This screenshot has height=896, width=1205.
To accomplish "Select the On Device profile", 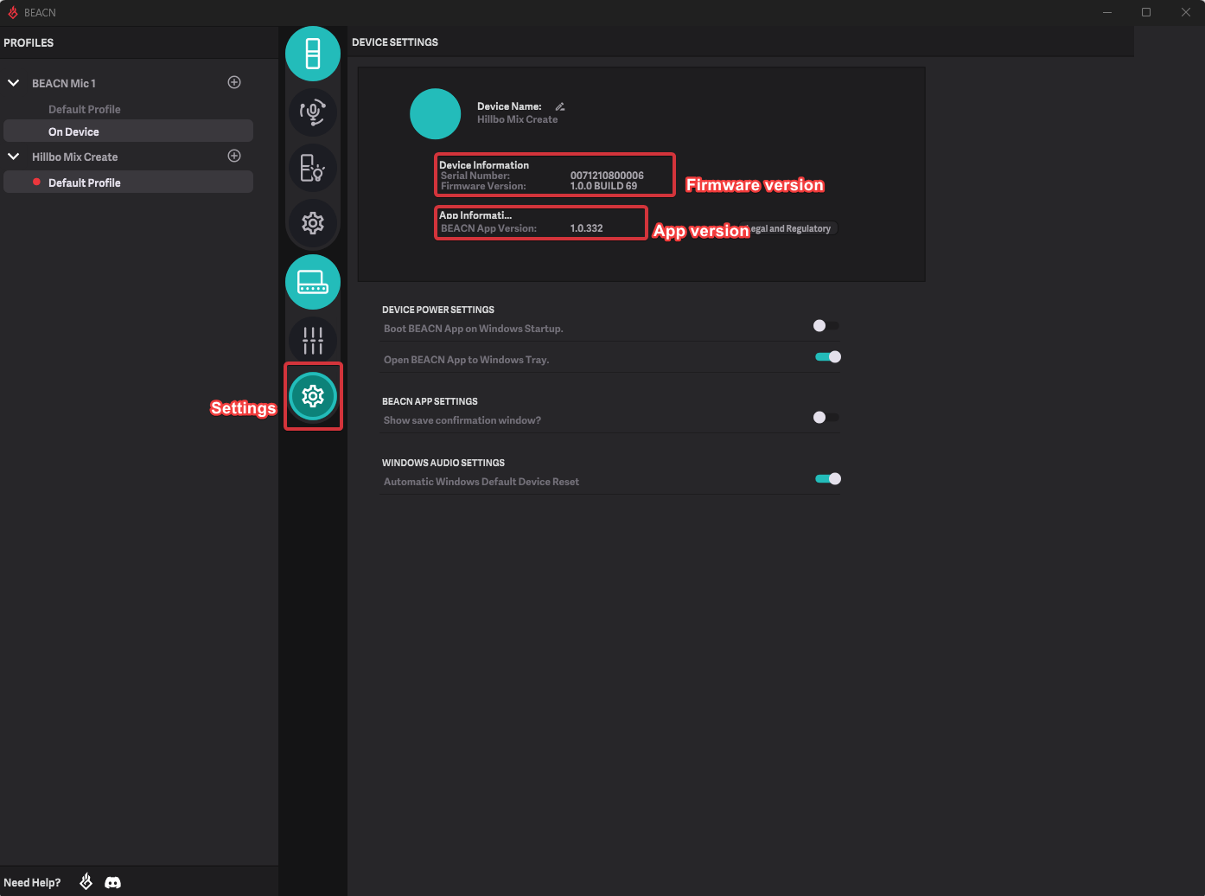I will click(128, 131).
